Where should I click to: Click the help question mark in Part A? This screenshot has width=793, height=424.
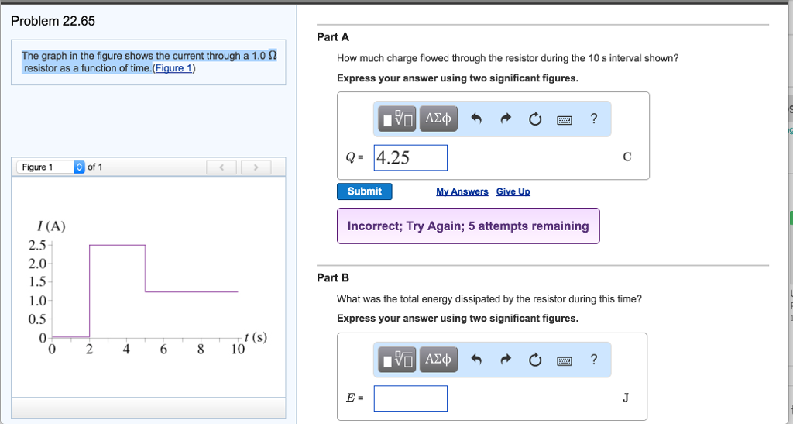pyautogui.click(x=594, y=119)
